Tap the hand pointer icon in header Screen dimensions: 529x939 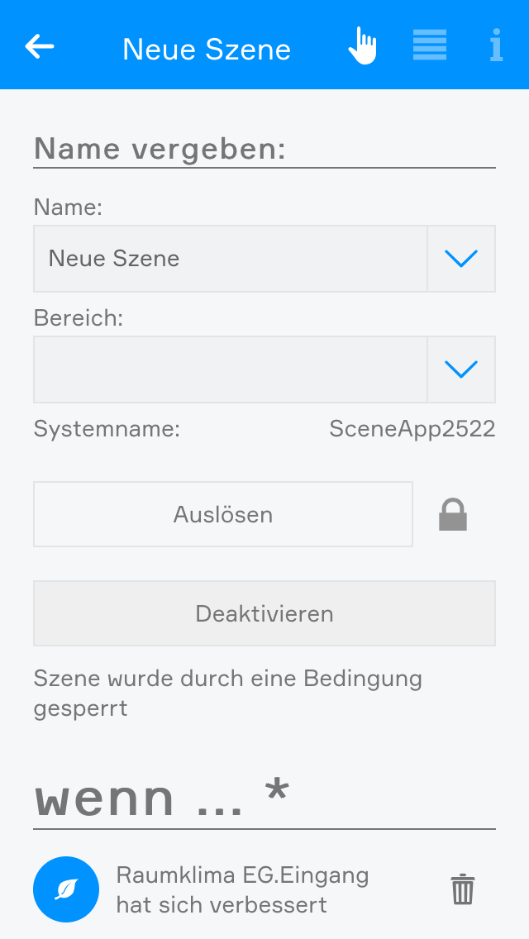[362, 45]
